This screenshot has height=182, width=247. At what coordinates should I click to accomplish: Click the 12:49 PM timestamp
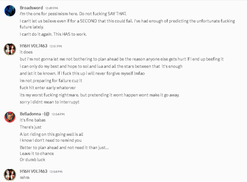(52, 8)
